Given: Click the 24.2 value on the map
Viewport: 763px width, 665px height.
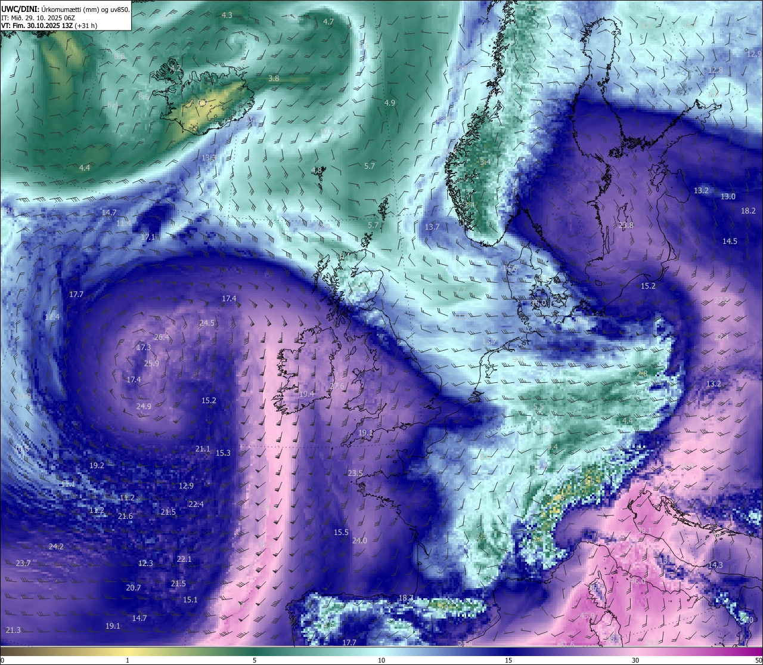Looking at the screenshot, I should coord(56,546).
